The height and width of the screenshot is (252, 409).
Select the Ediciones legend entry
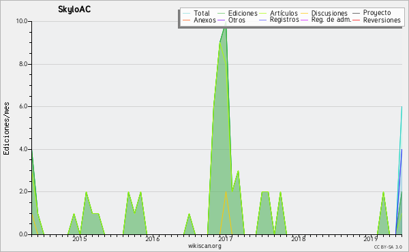[x=243, y=13]
